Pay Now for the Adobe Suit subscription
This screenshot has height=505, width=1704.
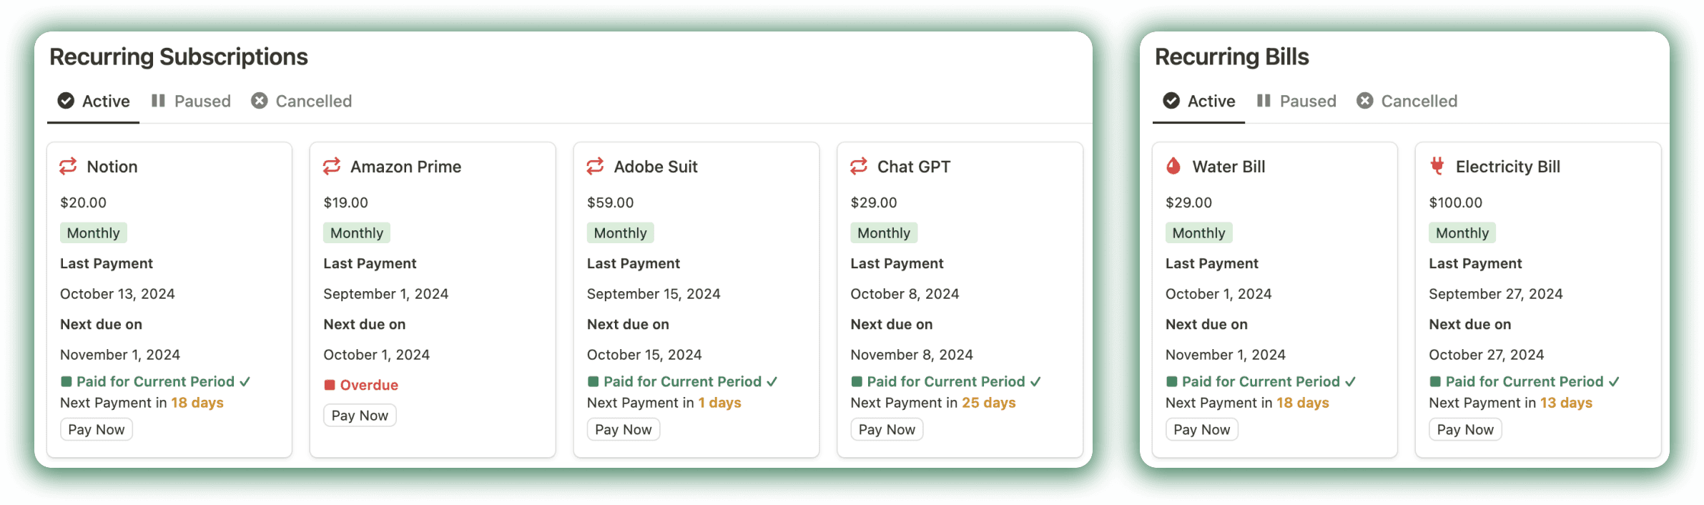click(624, 429)
